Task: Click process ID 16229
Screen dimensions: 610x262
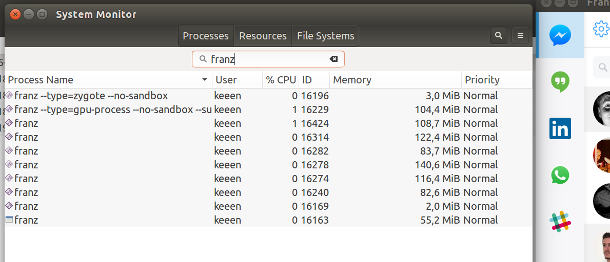Action: tap(314, 110)
